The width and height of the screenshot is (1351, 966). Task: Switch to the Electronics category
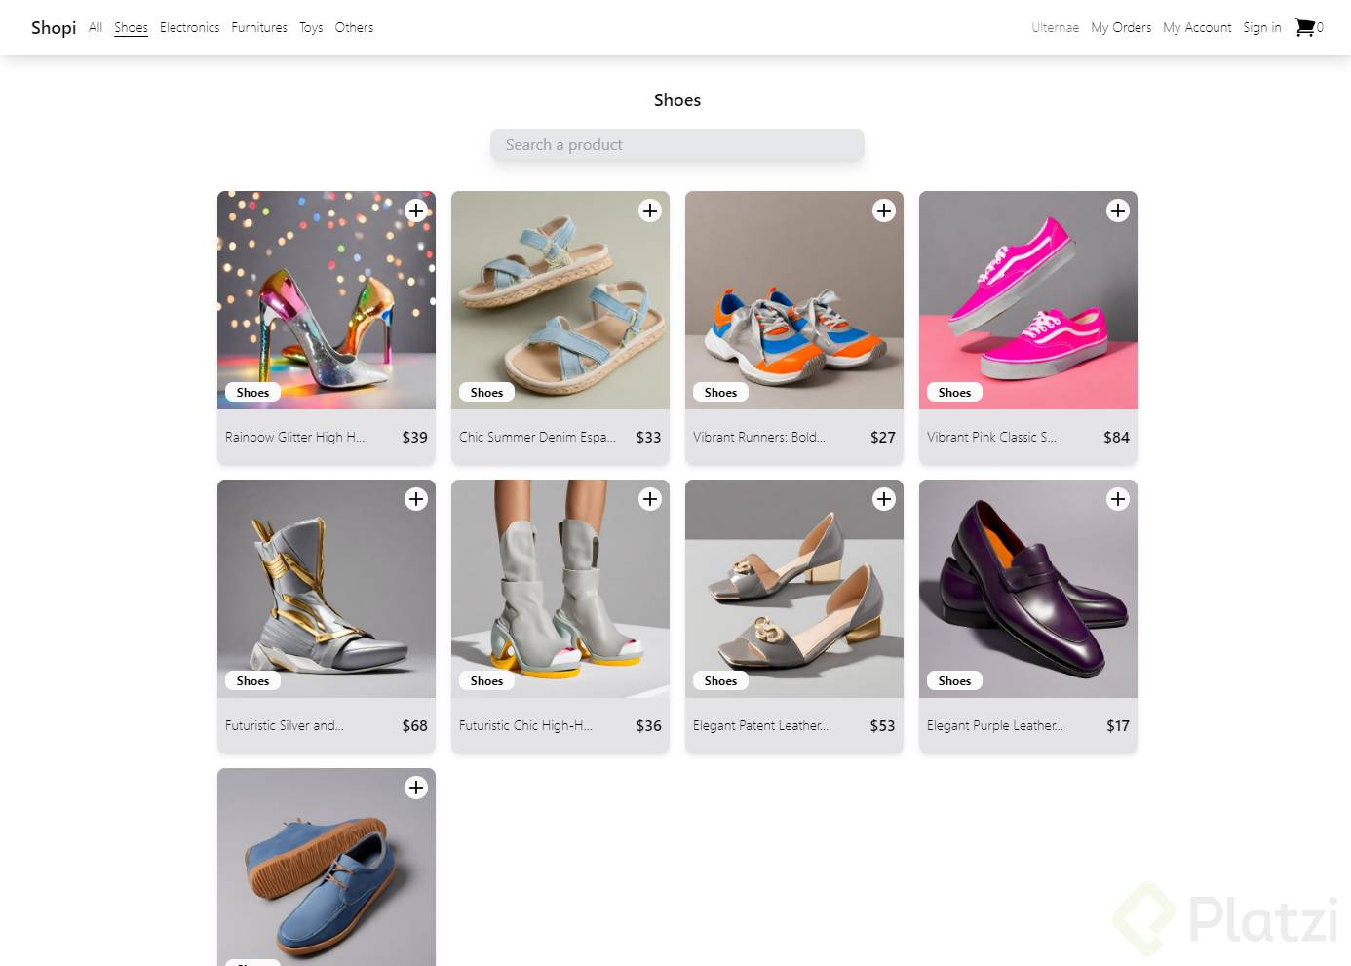(x=189, y=28)
